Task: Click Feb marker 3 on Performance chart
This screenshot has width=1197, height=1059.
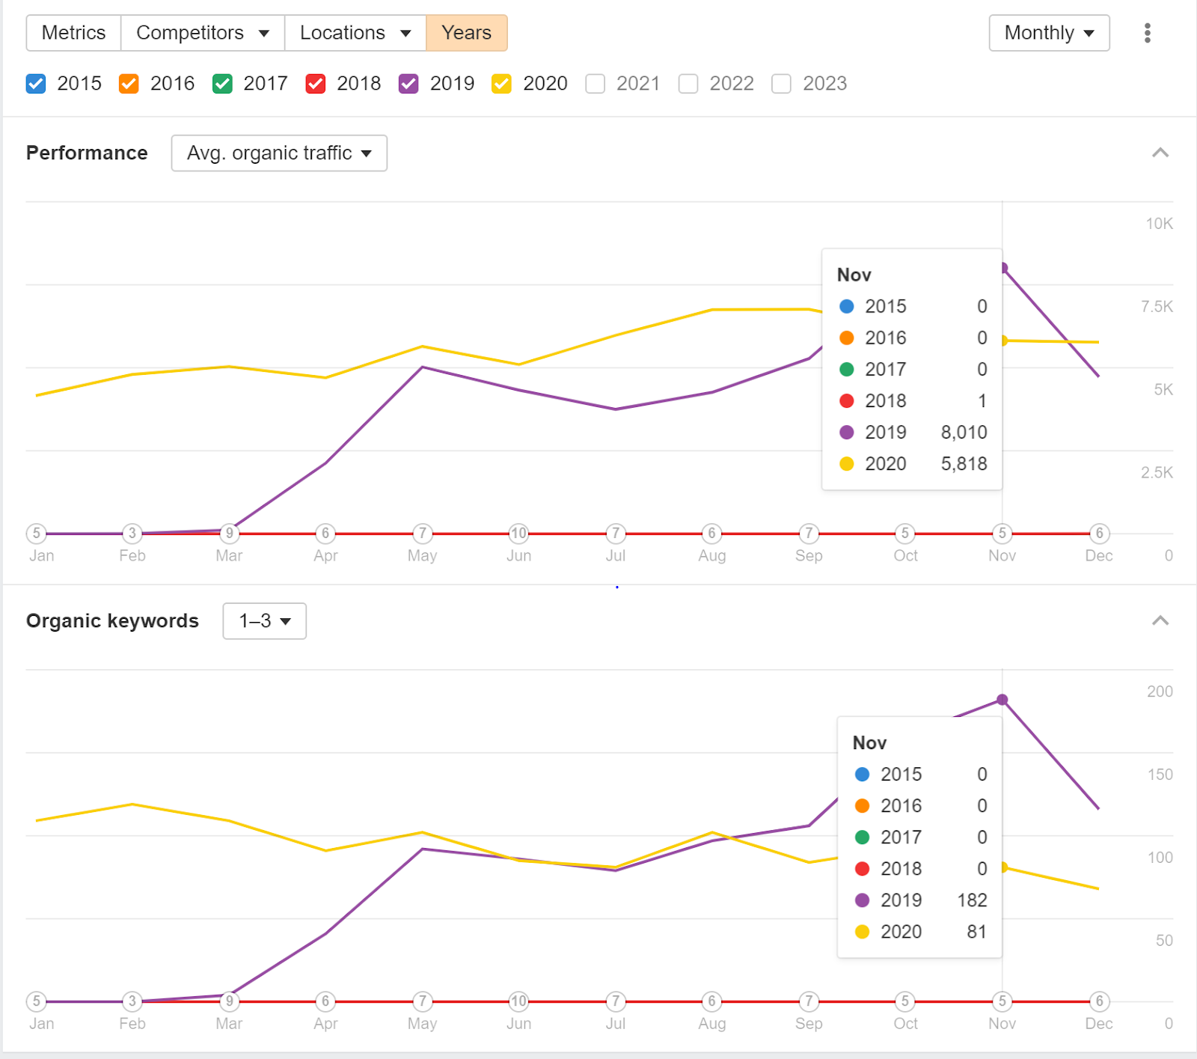Action: (132, 534)
